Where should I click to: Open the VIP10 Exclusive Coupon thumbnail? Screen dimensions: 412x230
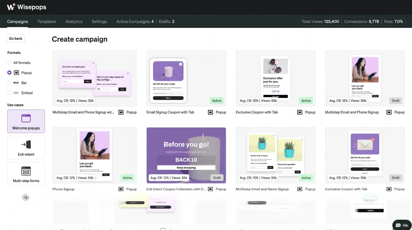coord(275,78)
